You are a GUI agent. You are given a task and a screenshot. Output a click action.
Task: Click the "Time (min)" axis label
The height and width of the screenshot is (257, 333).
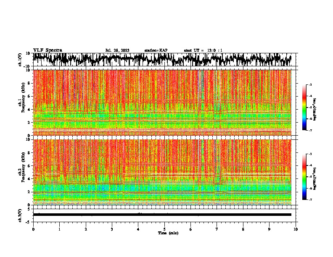click(168, 233)
